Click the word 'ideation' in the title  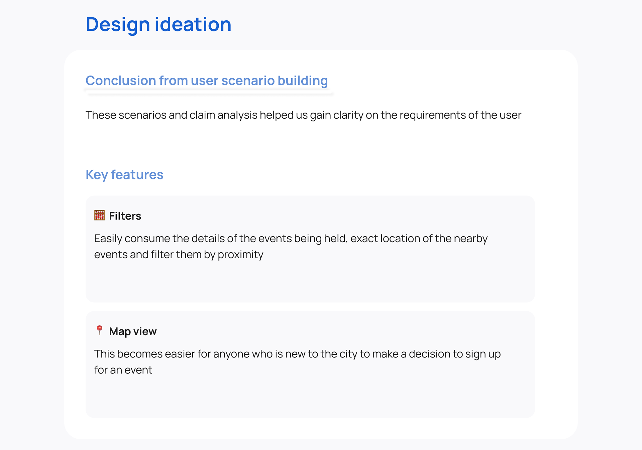193,24
